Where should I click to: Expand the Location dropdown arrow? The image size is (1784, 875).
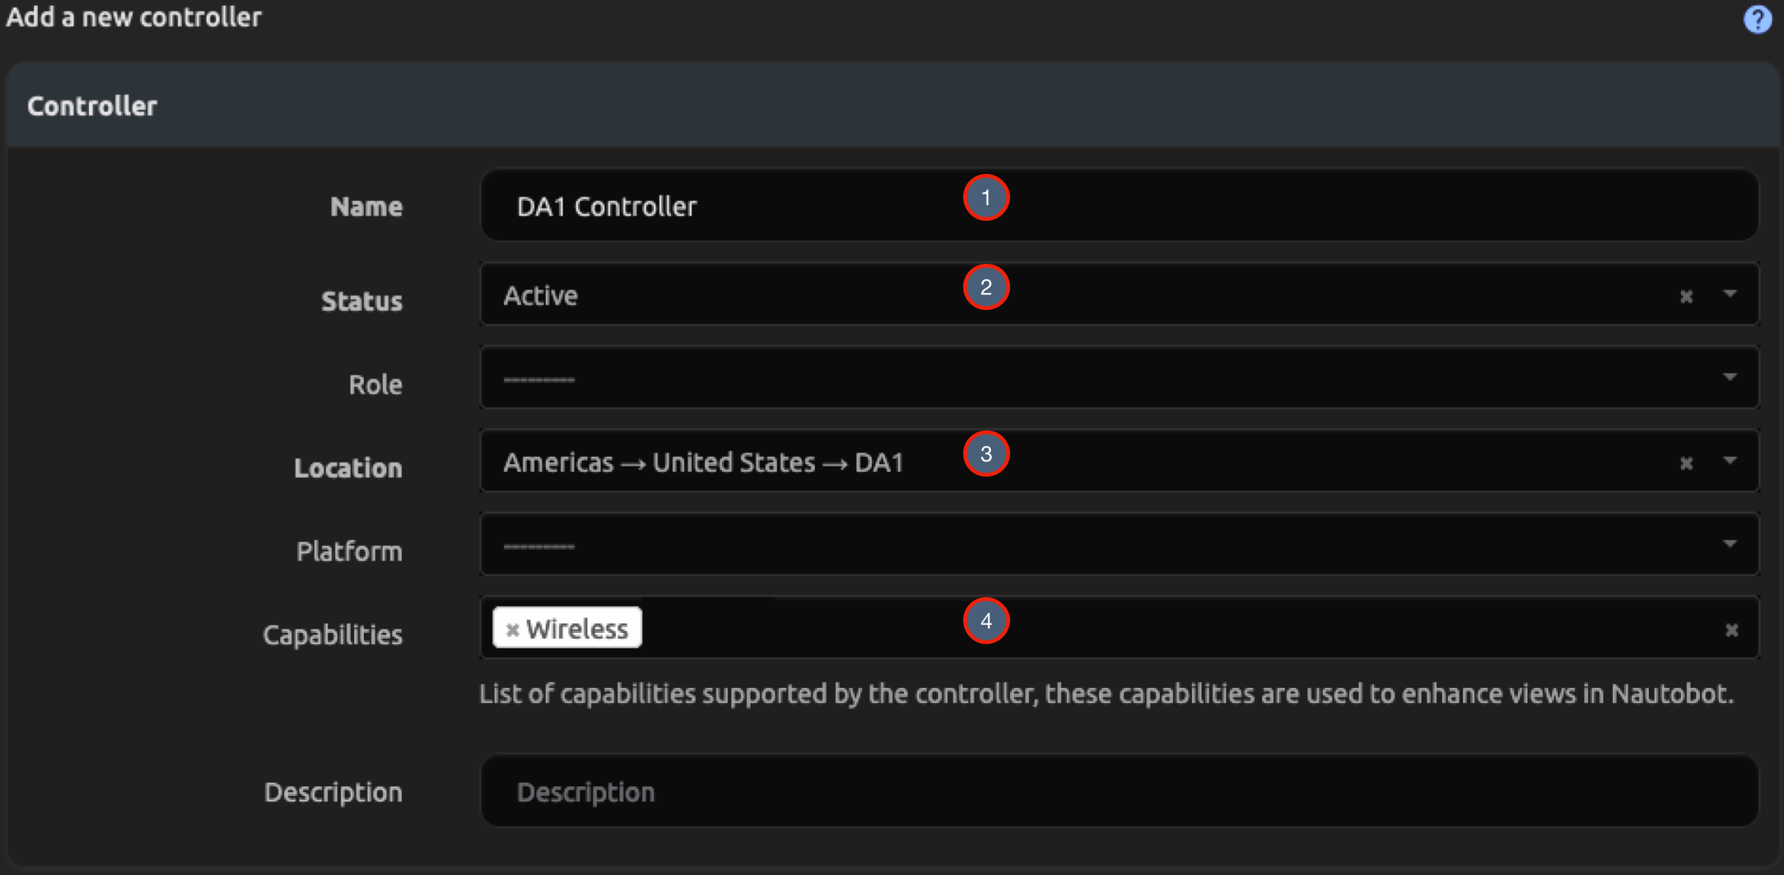(x=1731, y=462)
